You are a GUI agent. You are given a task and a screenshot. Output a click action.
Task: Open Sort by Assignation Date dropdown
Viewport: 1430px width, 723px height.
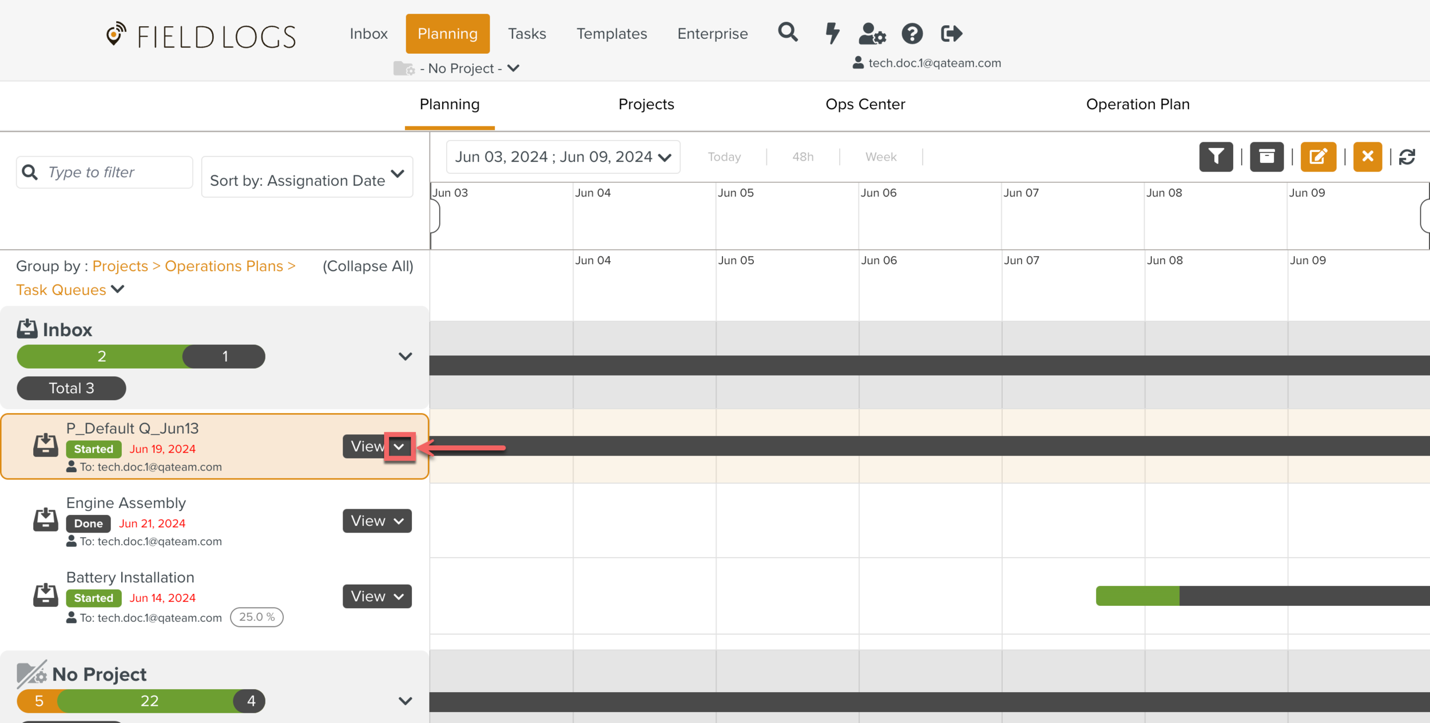pos(307,177)
